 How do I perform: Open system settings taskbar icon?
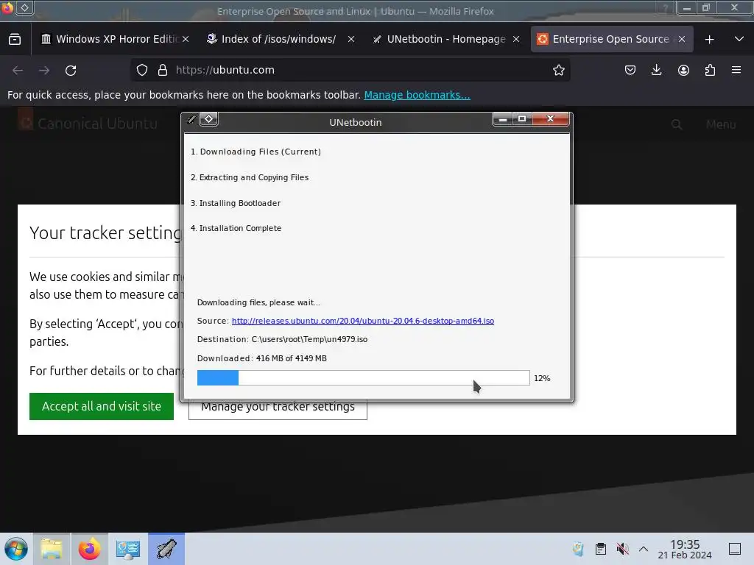point(128,549)
